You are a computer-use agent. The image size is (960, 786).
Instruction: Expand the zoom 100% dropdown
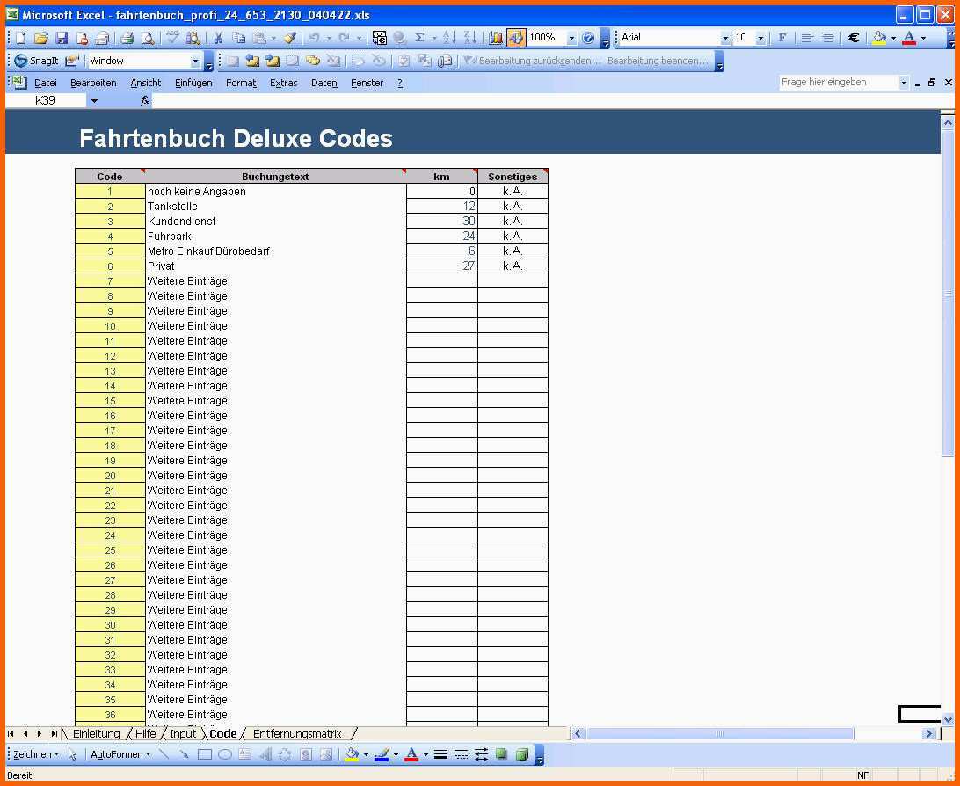pos(571,38)
